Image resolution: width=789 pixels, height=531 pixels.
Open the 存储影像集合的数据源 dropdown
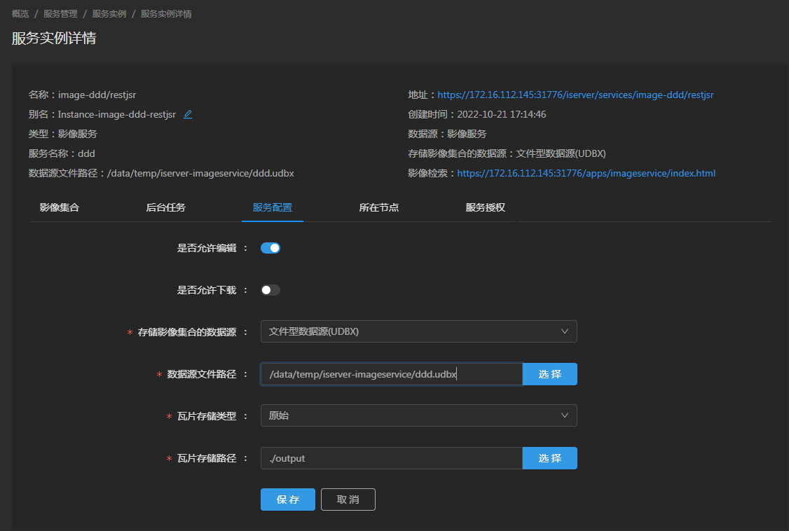417,331
